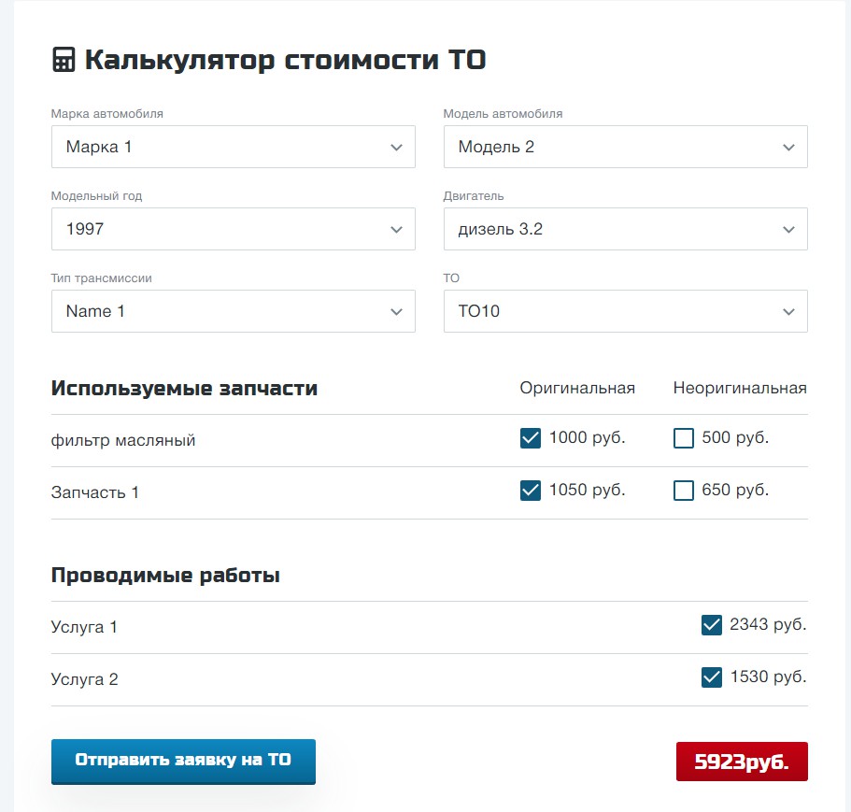Check non-original фильтр масляный 500 руб. checkbox
This screenshot has height=812, width=851.
pyautogui.click(x=684, y=438)
